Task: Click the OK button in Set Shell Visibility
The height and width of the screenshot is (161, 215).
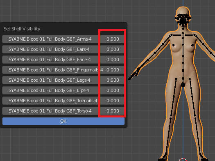Action: coord(63,121)
